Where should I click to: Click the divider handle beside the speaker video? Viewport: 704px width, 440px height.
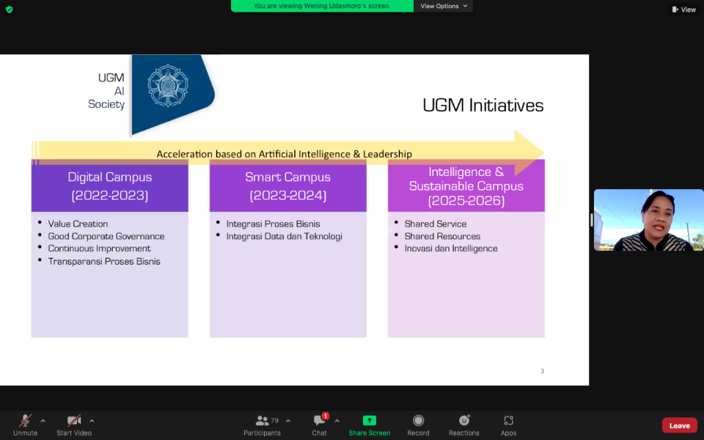pyautogui.click(x=592, y=220)
